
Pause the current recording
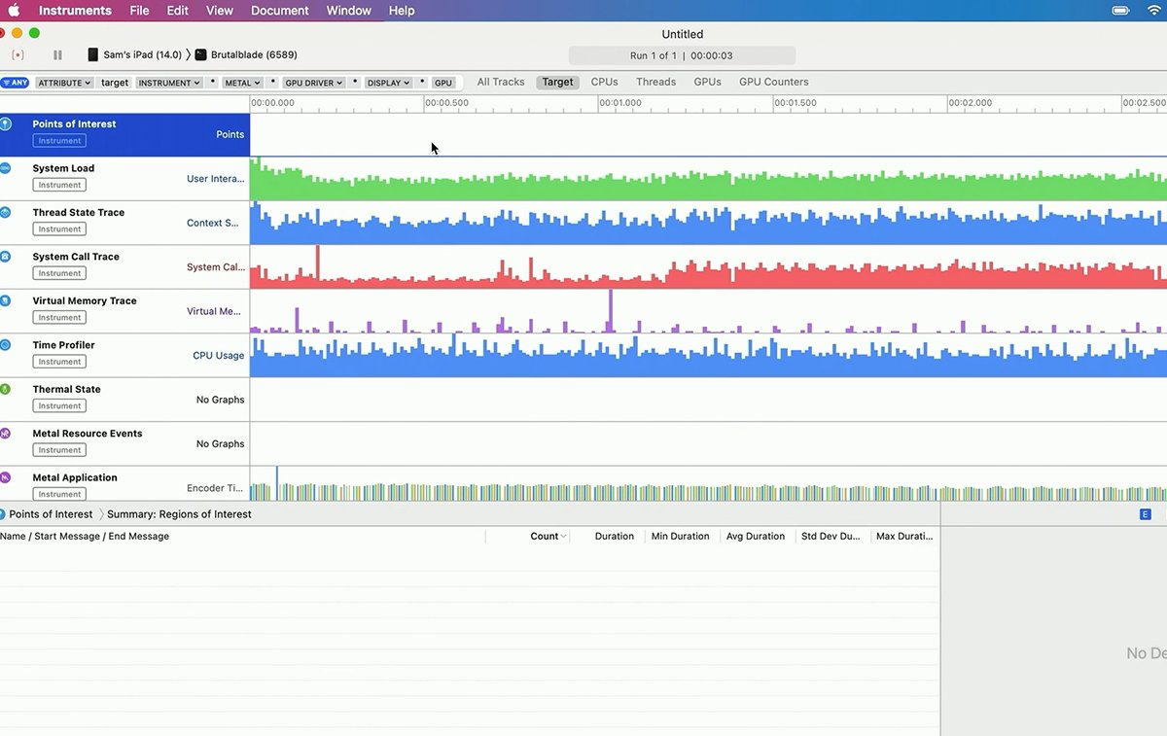(x=57, y=55)
